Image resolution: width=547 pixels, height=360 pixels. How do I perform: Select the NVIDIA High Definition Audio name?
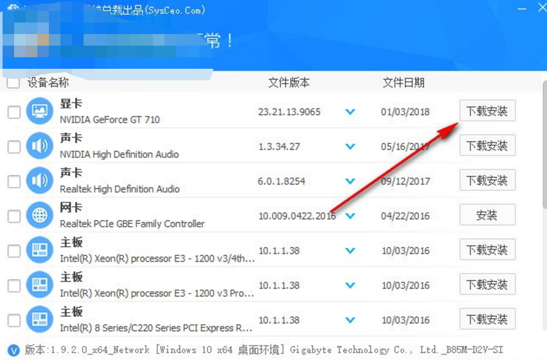120,154
